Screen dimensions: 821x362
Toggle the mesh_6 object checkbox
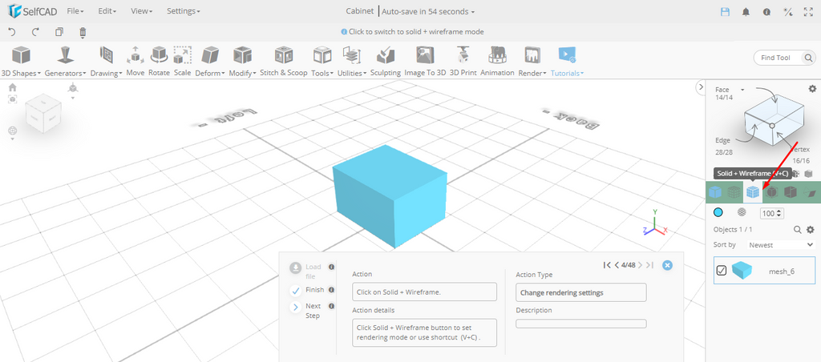(x=722, y=271)
